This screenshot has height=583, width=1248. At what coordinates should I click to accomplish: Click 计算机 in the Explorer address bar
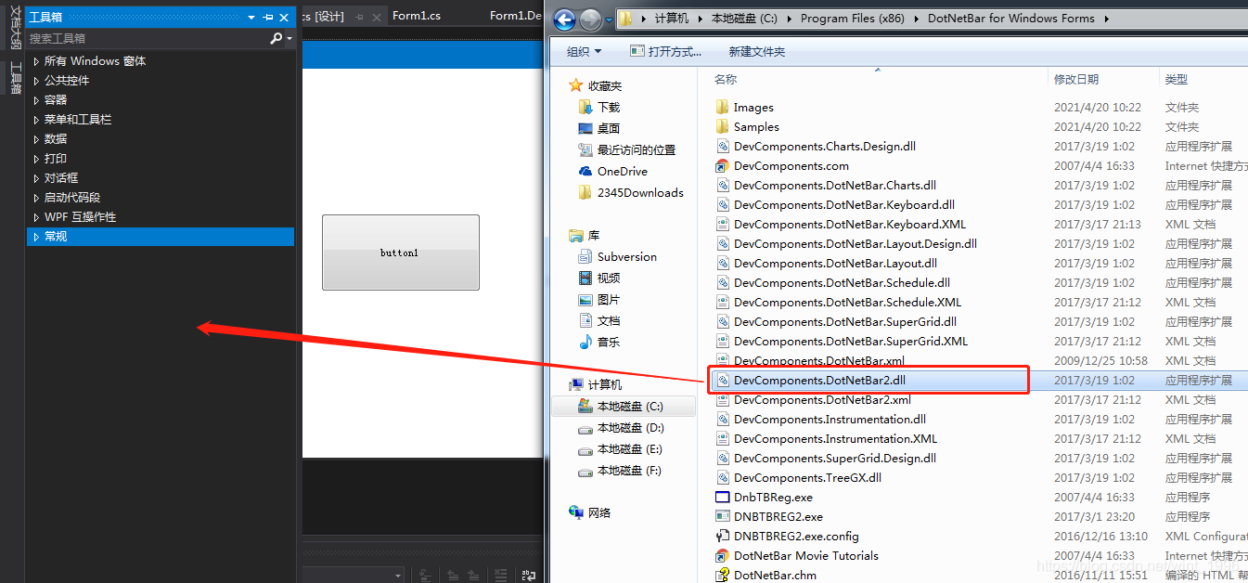(672, 19)
